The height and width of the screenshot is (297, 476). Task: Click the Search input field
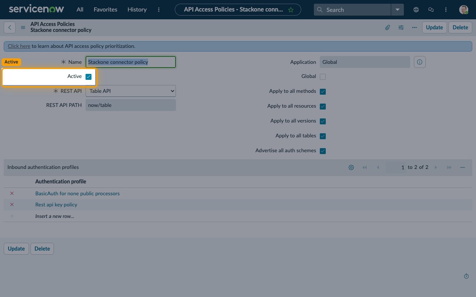coord(353,10)
